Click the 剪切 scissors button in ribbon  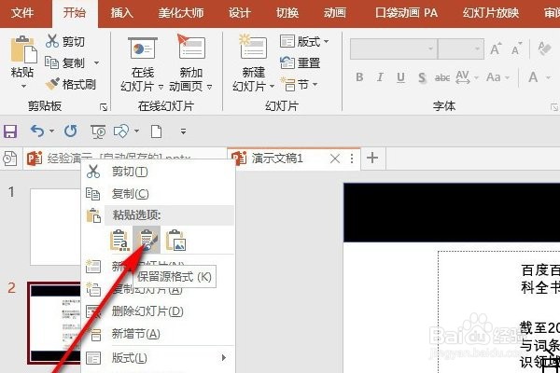[x=65, y=41]
